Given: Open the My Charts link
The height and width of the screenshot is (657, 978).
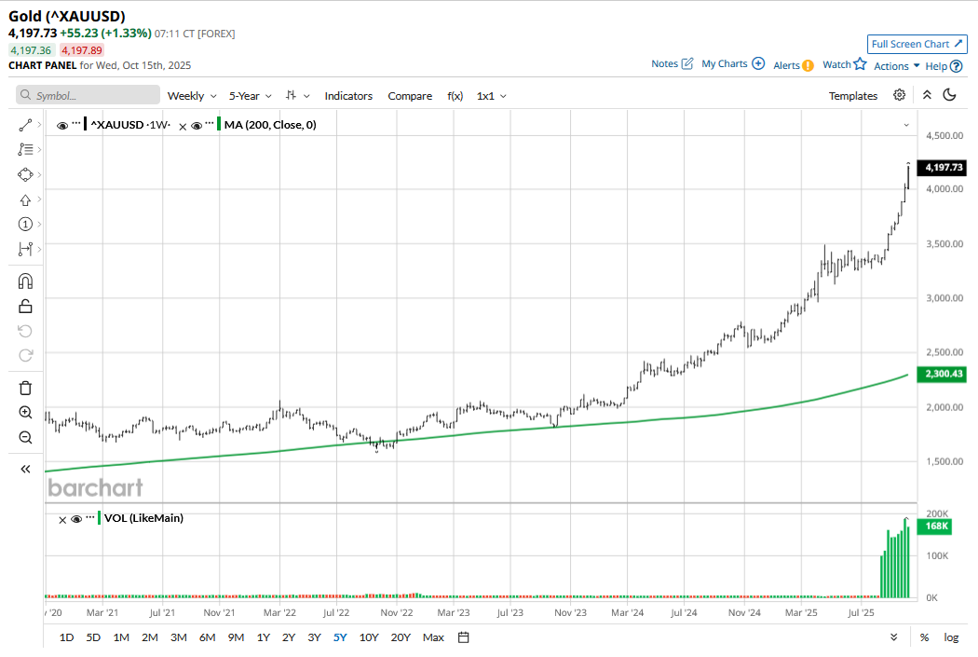Looking at the screenshot, I should 732,64.
